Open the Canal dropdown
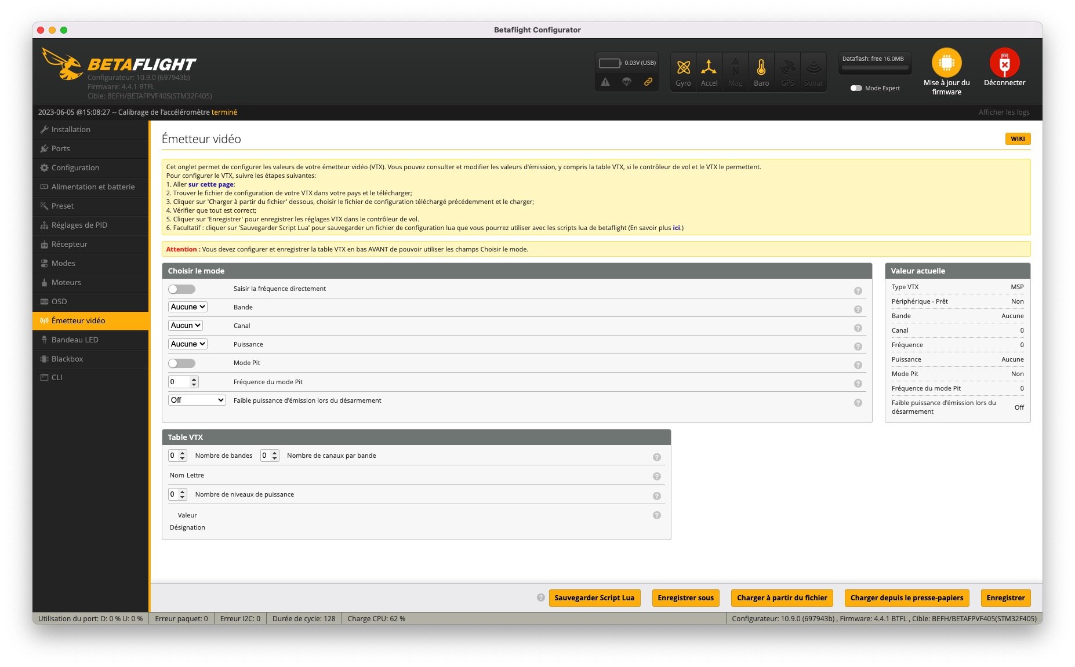The height and width of the screenshot is (667, 1075). [185, 326]
